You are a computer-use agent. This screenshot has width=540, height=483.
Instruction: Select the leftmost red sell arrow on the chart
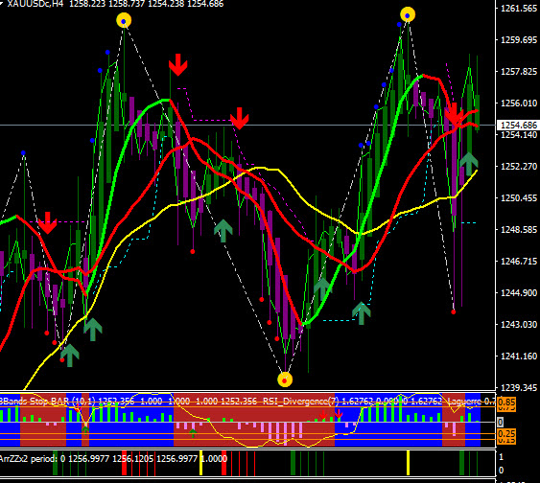[48, 223]
